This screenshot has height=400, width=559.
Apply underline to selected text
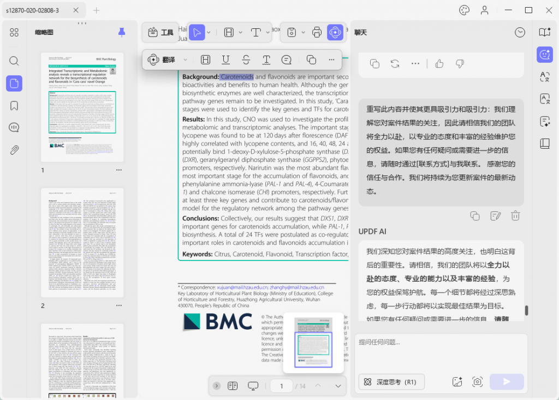[225, 60]
